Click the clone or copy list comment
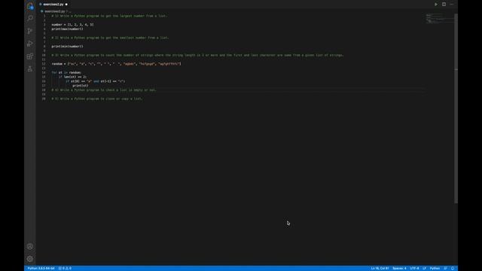Viewport: 482px width, 271px height. pyautogui.click(x=97, y=99)
